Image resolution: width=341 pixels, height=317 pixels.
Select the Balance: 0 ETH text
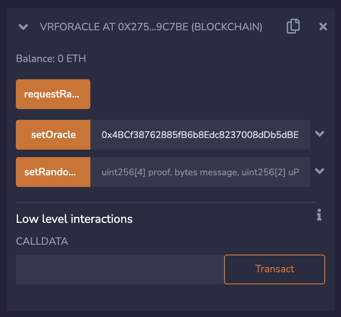(51, 59)
